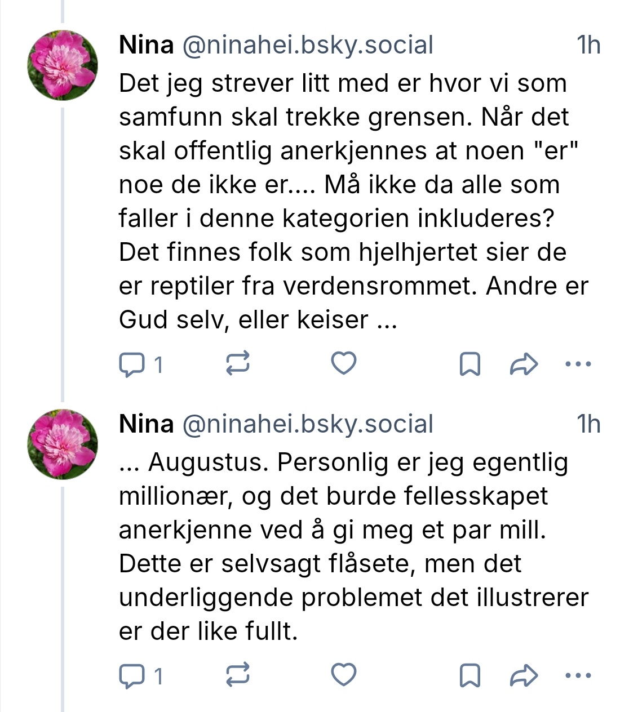Screen dimensions: 629x712
Task: Open the @ninahei.bsky.social handle in first post
Action: tap(307, 45)
